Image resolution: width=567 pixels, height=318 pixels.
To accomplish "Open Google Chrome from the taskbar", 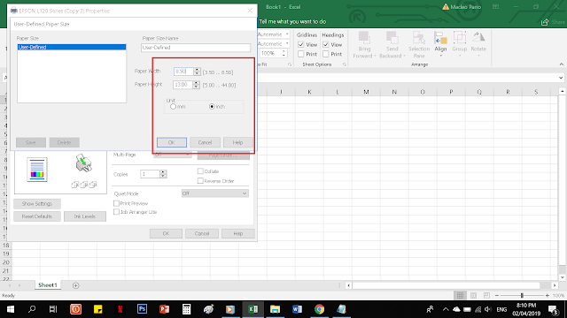I will 319,309.
